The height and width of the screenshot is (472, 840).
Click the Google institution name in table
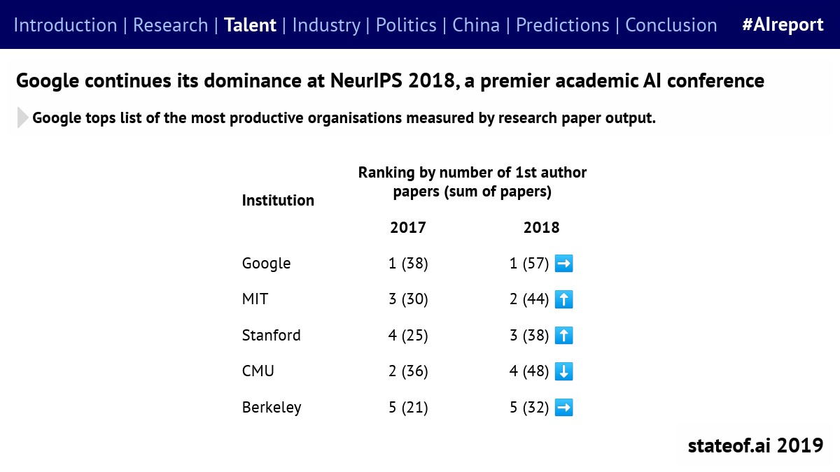coord(266,264)
